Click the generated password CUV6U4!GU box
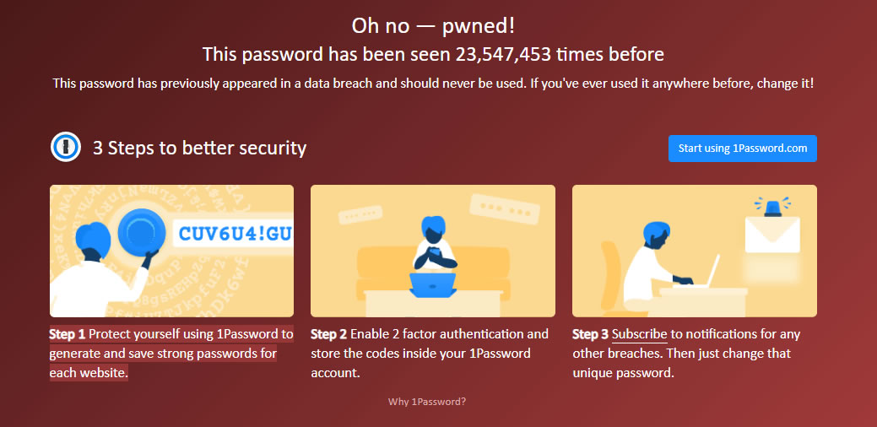The image size is (877, 427). point(234,233)
